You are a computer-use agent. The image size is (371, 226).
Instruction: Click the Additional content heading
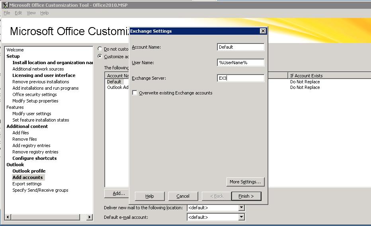click(27, 126)
